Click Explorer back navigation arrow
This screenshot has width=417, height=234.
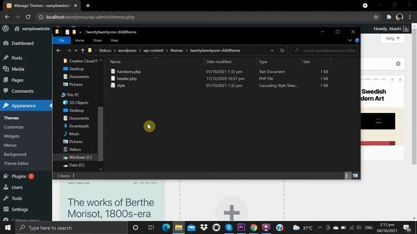pos(59,51)
